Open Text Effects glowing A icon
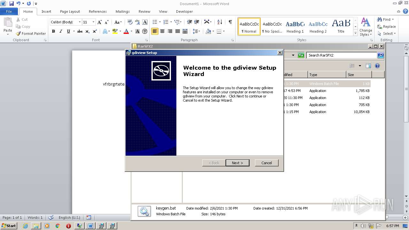 (x=105, y=31)
